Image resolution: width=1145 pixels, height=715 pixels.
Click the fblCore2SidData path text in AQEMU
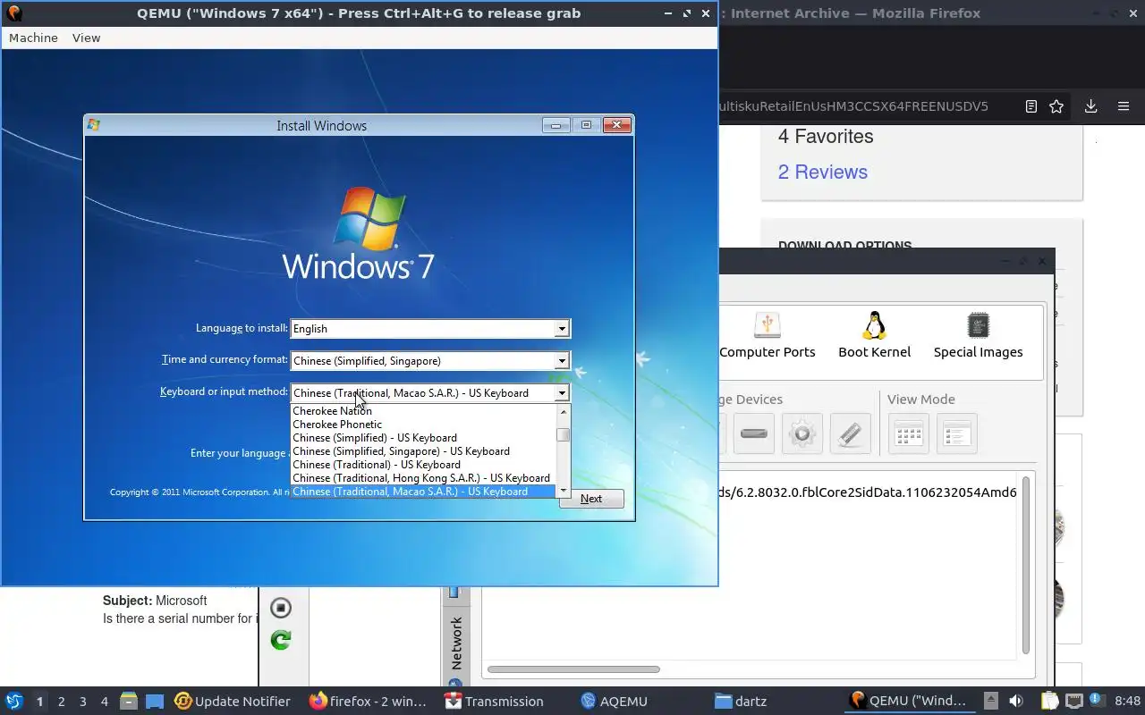click(x=869, y=492)
